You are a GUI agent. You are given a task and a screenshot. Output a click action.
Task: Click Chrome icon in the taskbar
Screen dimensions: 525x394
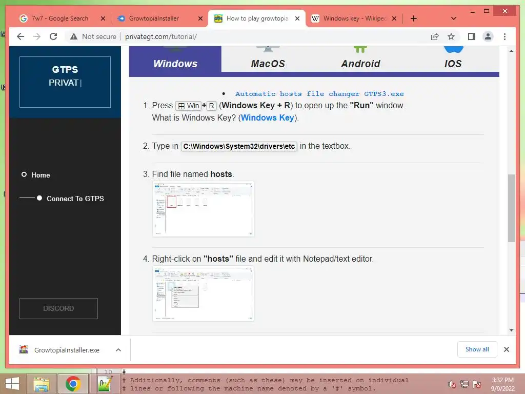click(x=73, y=384)
